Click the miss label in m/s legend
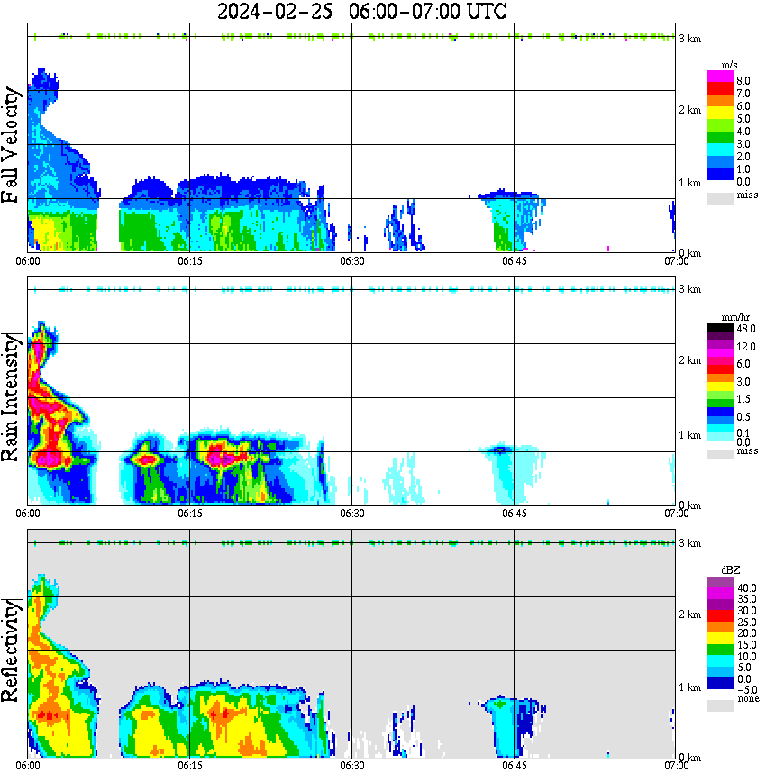 tap(748, 195)
